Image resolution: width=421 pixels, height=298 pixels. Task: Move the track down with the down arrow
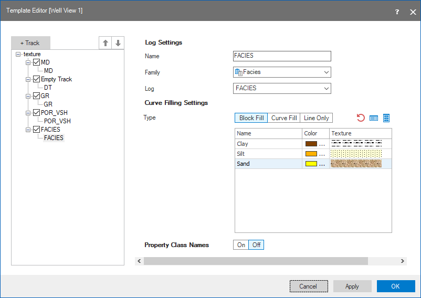tap(118, 43)
